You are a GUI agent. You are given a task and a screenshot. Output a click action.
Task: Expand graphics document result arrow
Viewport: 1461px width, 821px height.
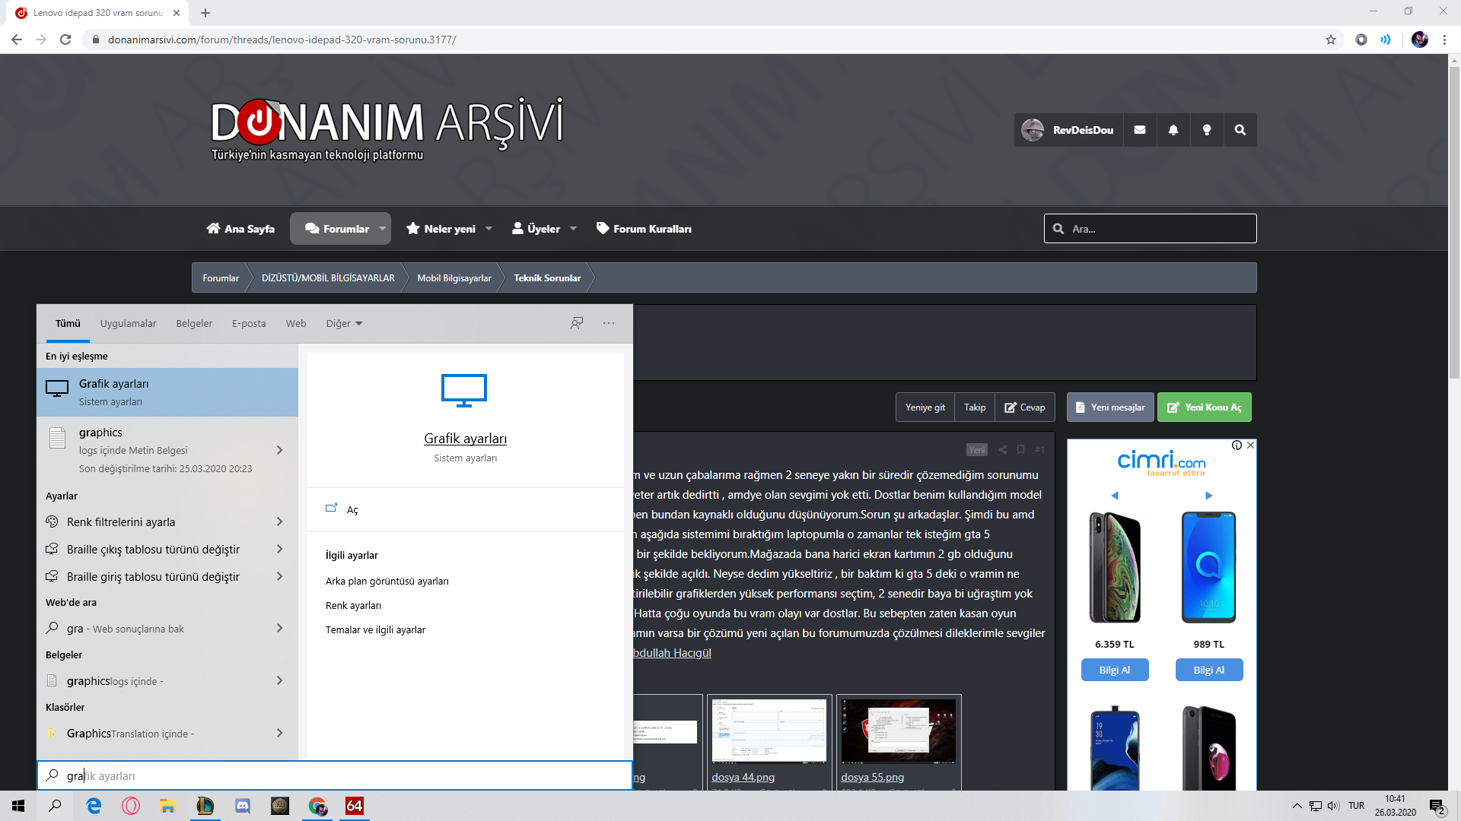click(279, 450)
